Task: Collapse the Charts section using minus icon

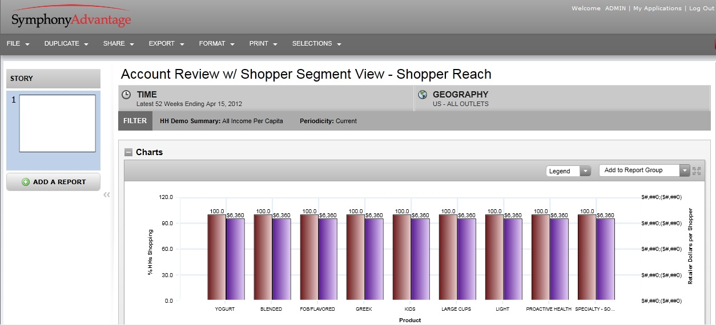Action: [128, 152]
